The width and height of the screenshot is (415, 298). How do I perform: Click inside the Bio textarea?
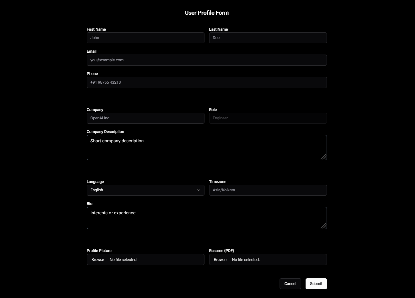pyautogui.click(x=207, y=218)
